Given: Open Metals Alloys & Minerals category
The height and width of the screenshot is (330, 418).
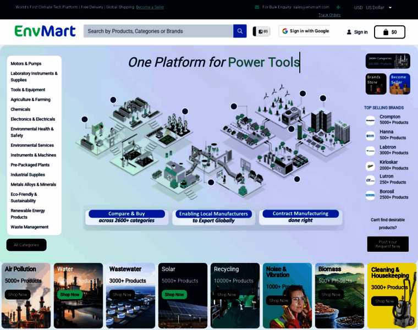Looking at the screenshot, I should tap(34, 184).
